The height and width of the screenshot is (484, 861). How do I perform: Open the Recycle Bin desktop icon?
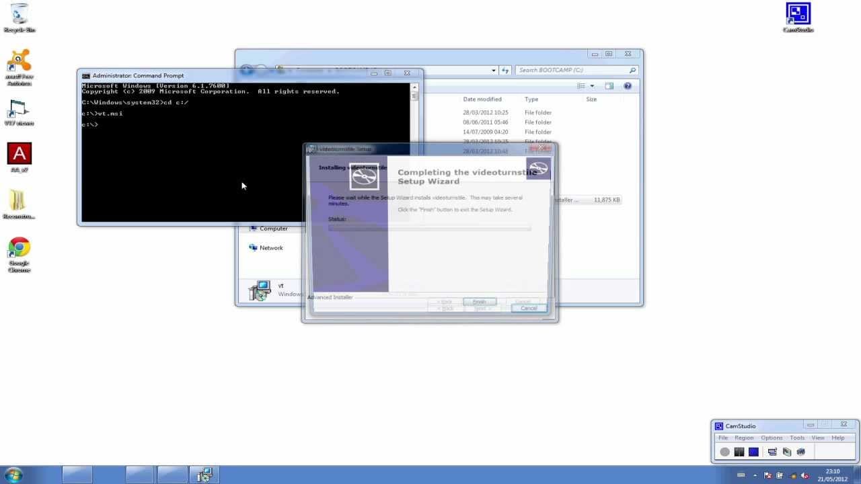(20, 18)
